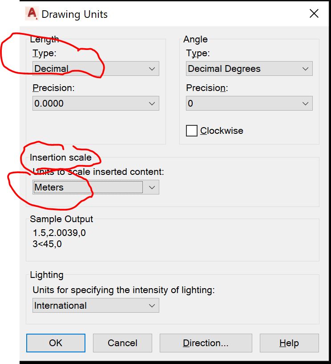The width and height of the screenshot is (331, 364).
Task: Click the arrow on the International box
Action: click(x=152, y=306)
